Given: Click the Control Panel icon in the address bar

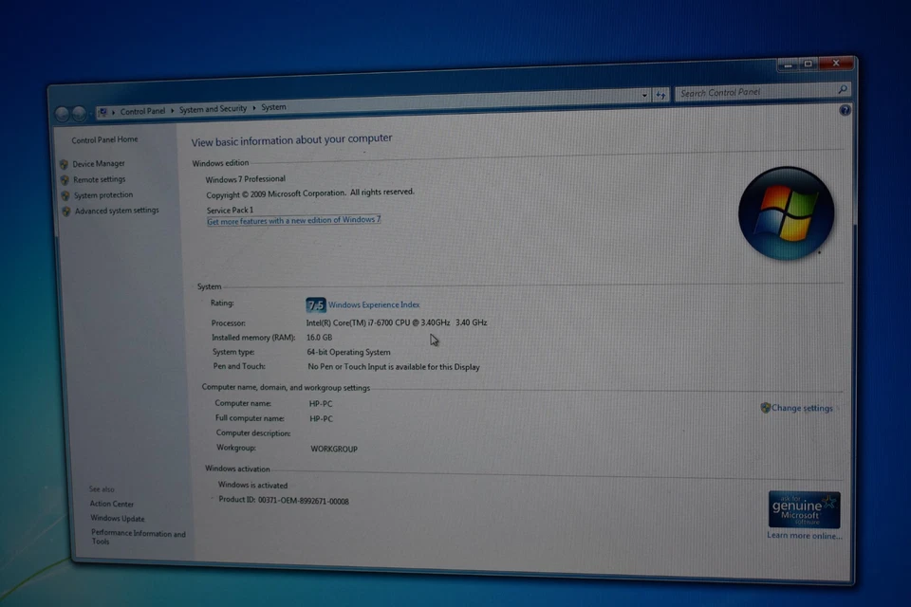Looking at the screenshot, I should (104, 111).
